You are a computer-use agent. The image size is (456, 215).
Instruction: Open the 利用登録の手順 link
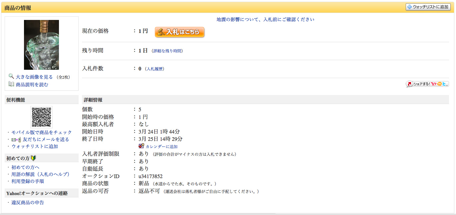click(x=28, y=181)
